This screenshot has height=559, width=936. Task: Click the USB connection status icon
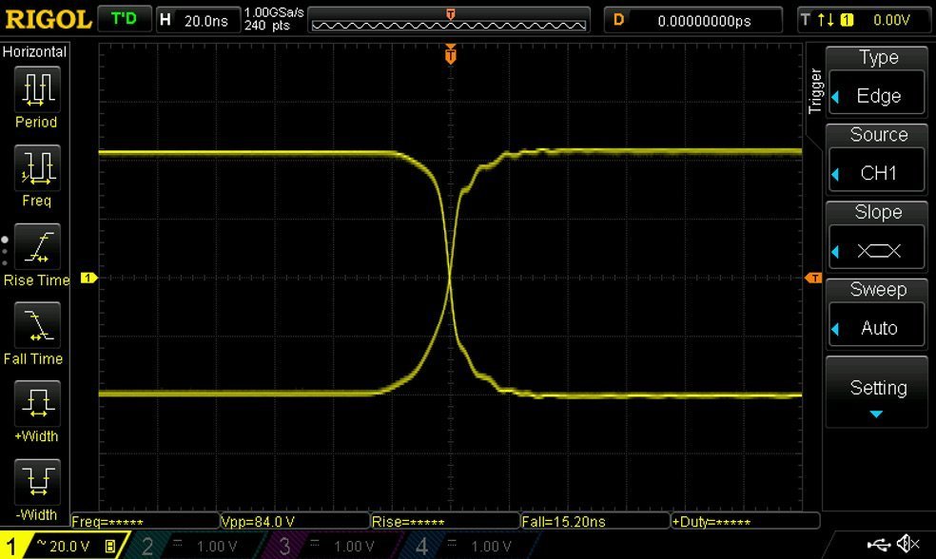pos(879,544)
